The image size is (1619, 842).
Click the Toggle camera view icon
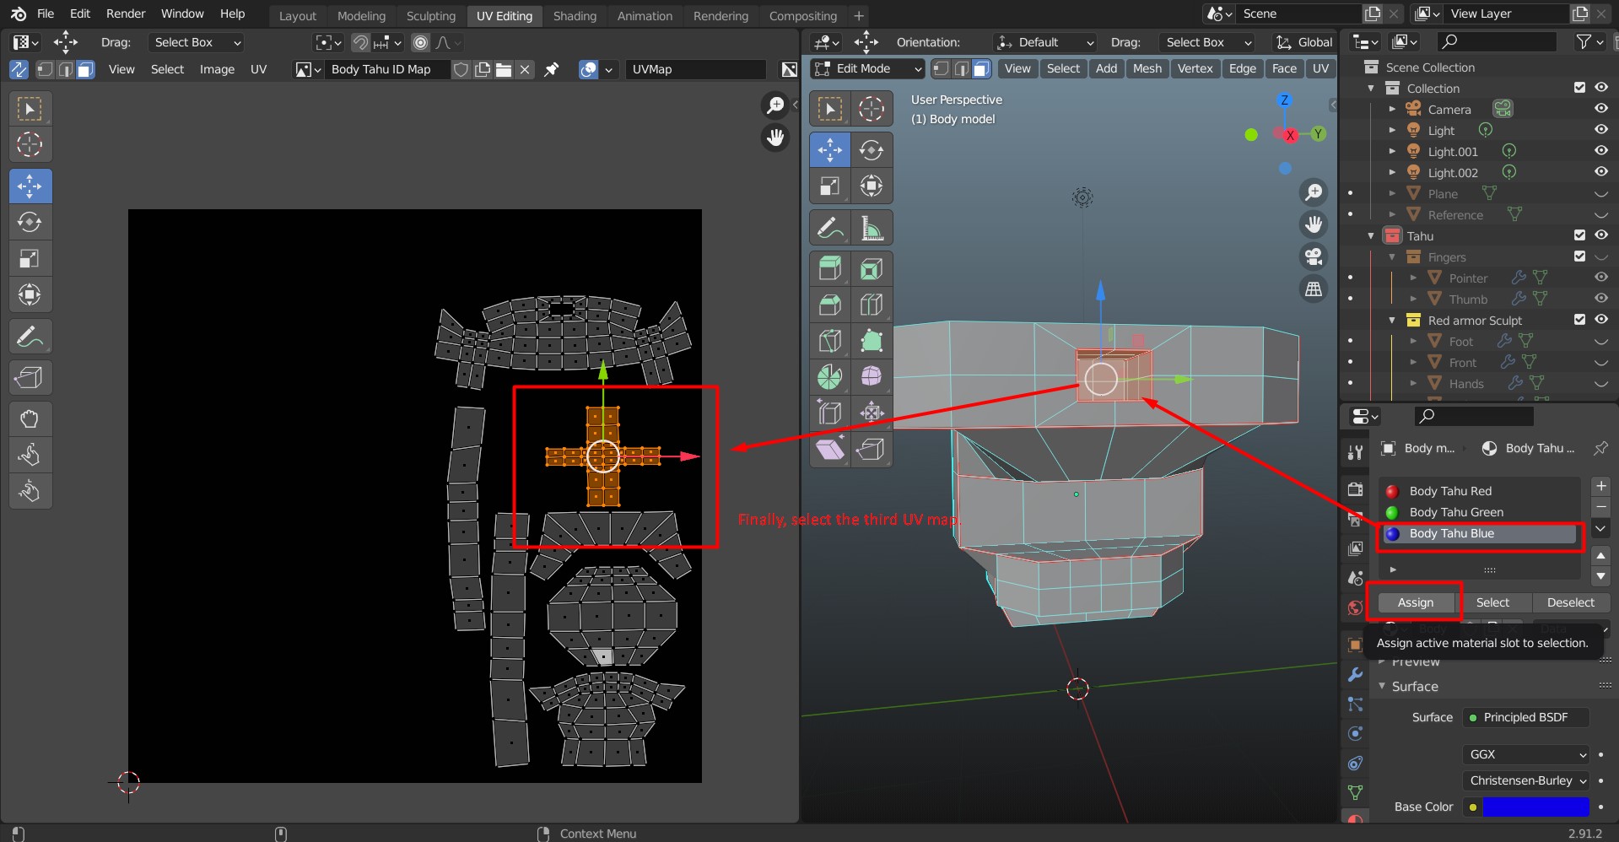(x=1314, y=256)
